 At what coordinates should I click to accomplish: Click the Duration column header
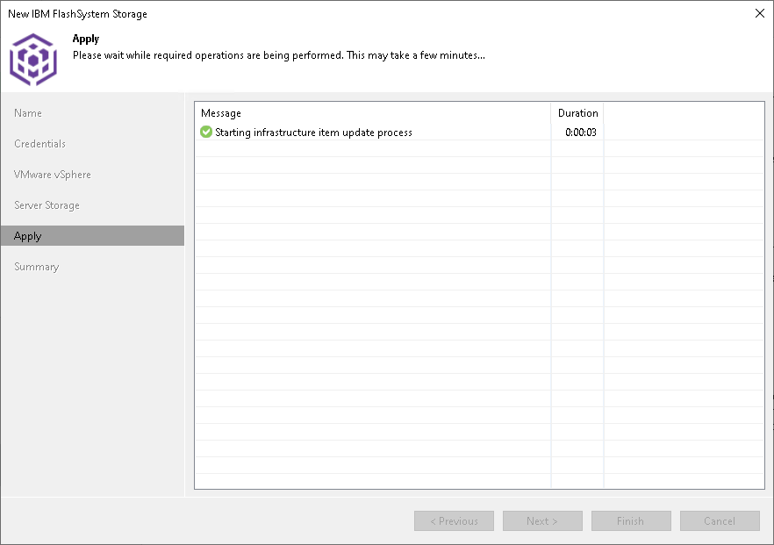click(x=577, y=113)
